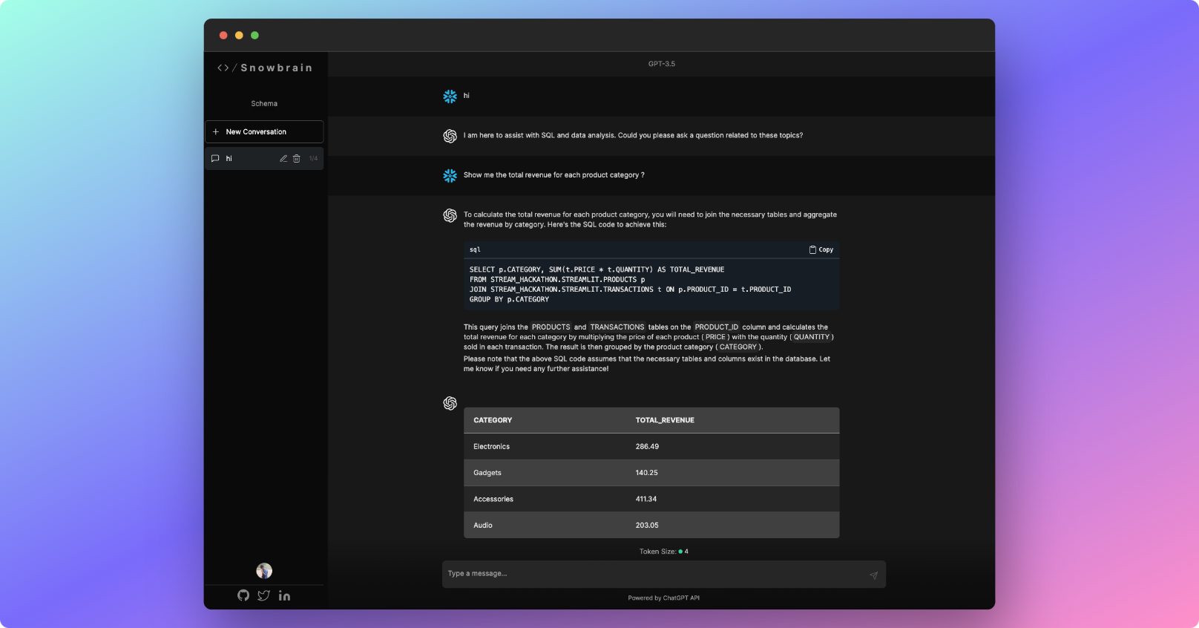Select the Accessories table cell
Viewport: 1199px width, 628px height.
(493, 499)
